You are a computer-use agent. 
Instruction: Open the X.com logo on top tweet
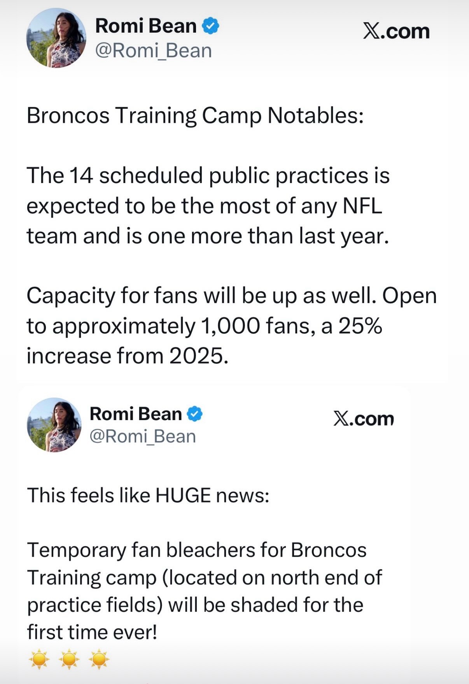pos(396,31)
